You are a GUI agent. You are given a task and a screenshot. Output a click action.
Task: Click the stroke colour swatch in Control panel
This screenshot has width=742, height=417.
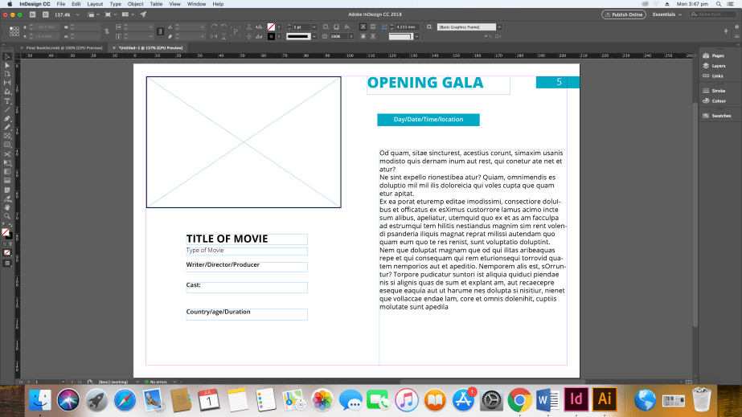(271, 36)
